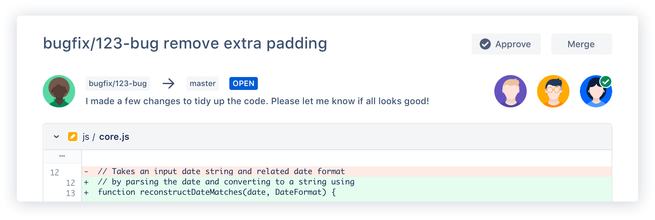Screen dimensions: 655x220
Task: Click the master target branch label
Action: (202, 83)
